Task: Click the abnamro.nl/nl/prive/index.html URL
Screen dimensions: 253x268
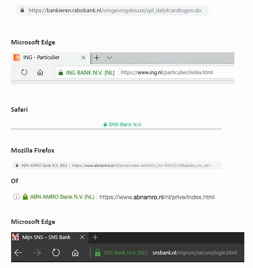Action: (157, 197)
